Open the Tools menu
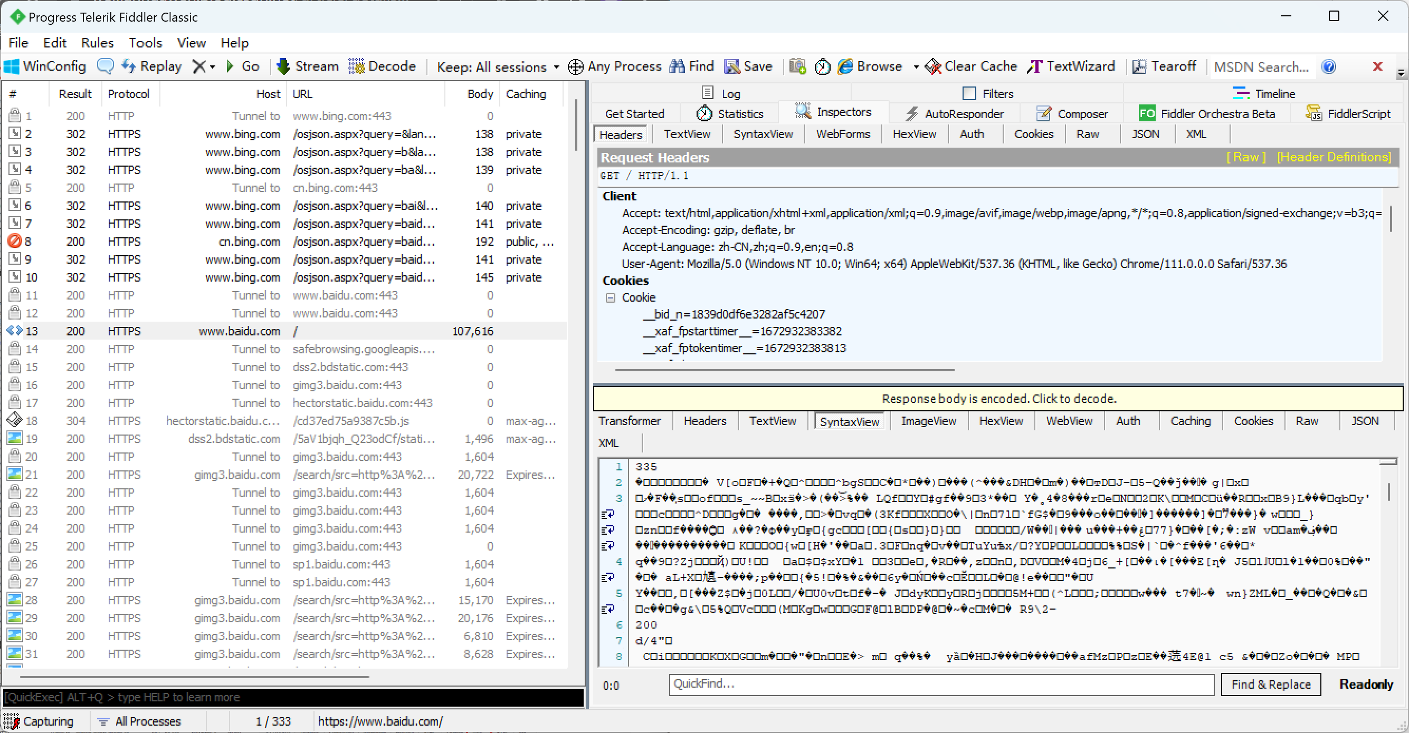Screen dimensions: 1409x733 tap(145, 43)
